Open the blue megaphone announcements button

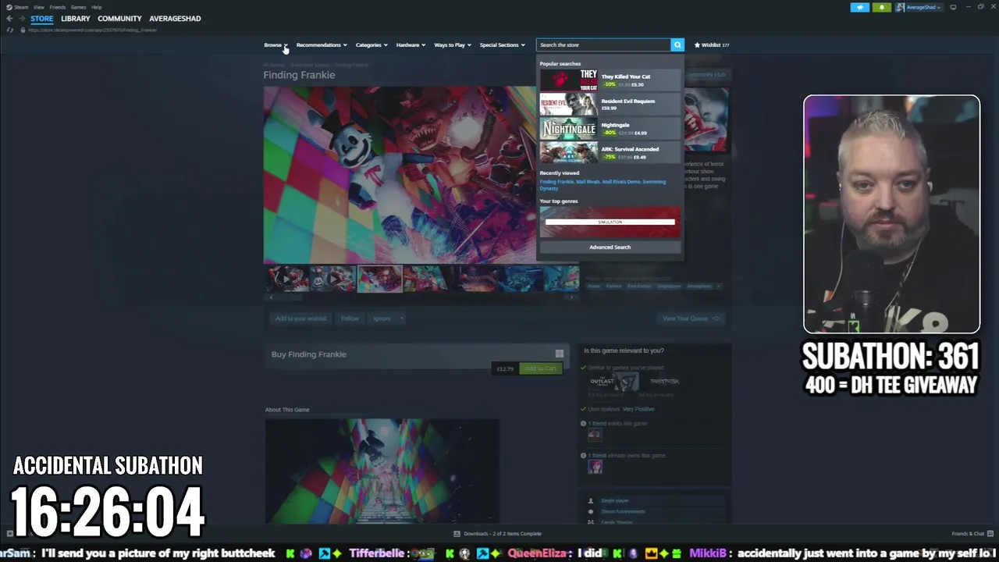pyautogui.click(x=859, y=7)
